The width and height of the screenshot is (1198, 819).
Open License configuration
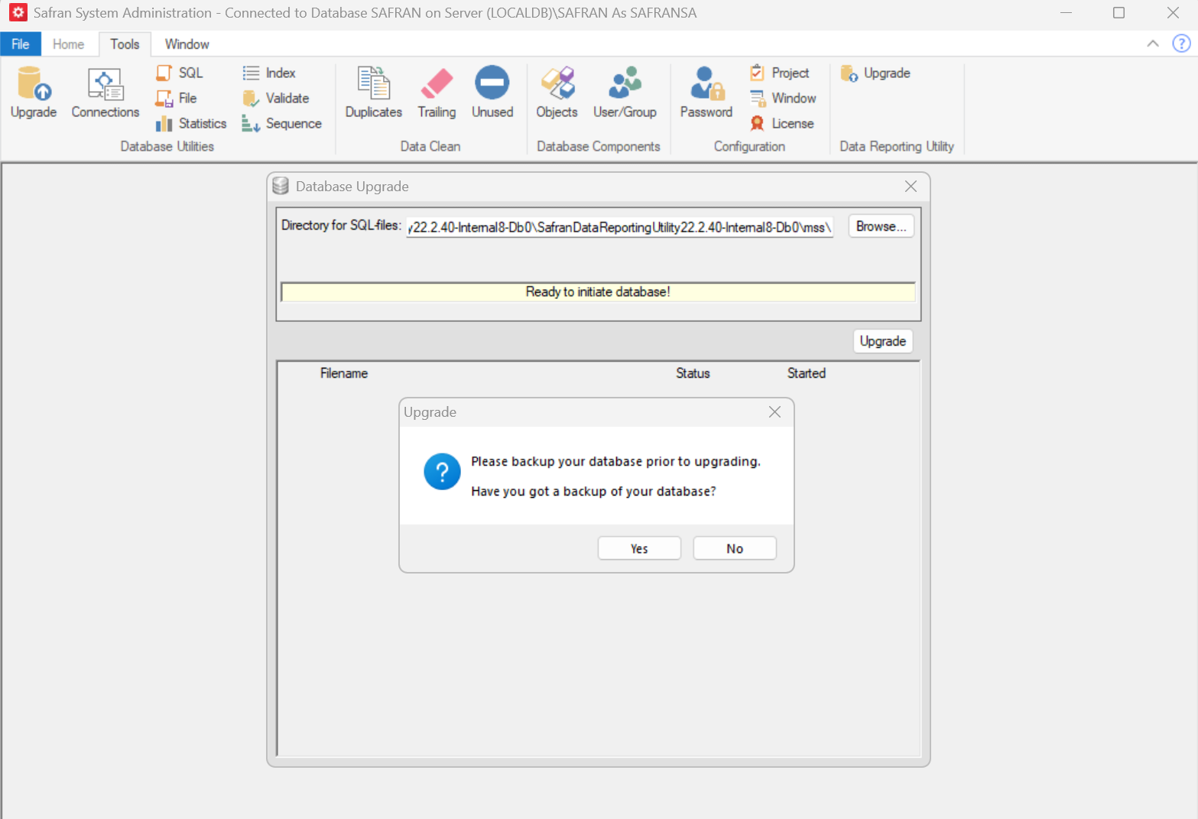[x=782, y=123]
